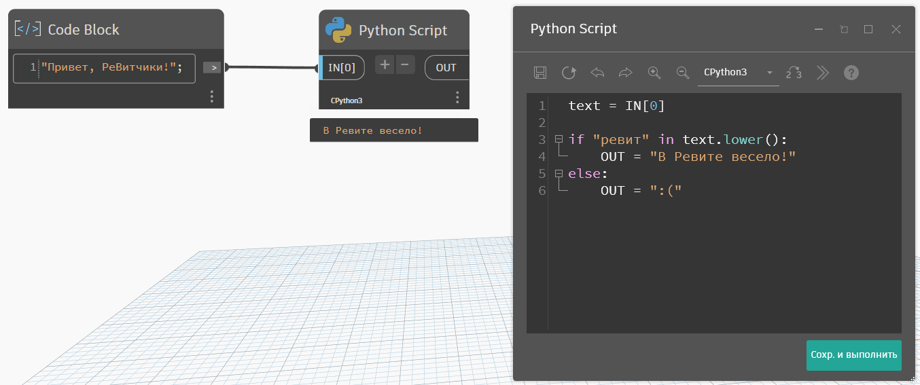920x385 pixels.
Task: Close the Python Script editor window
Action: [x=896, y=29]
